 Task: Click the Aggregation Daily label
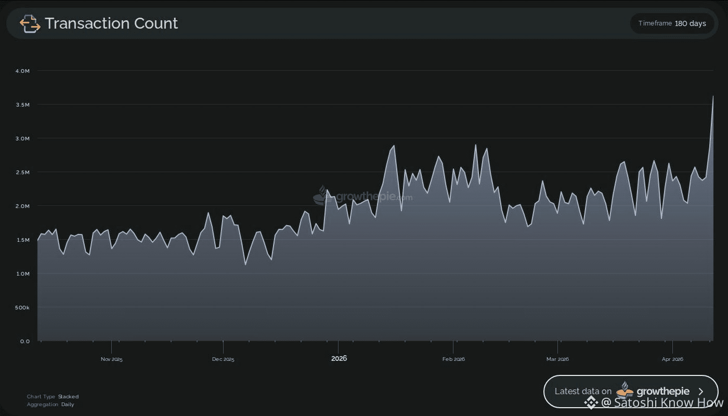point(50,404)
